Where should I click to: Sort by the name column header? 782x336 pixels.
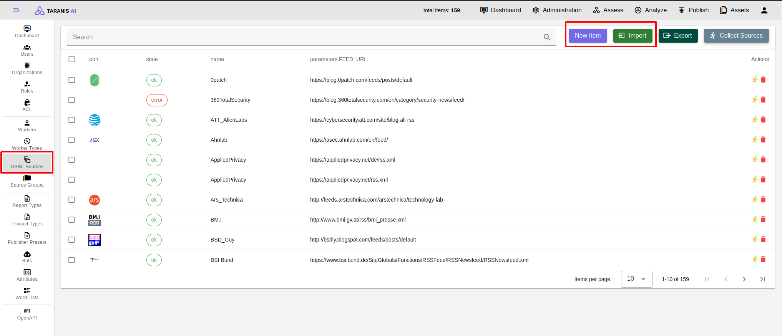click(x=217, y=59)
